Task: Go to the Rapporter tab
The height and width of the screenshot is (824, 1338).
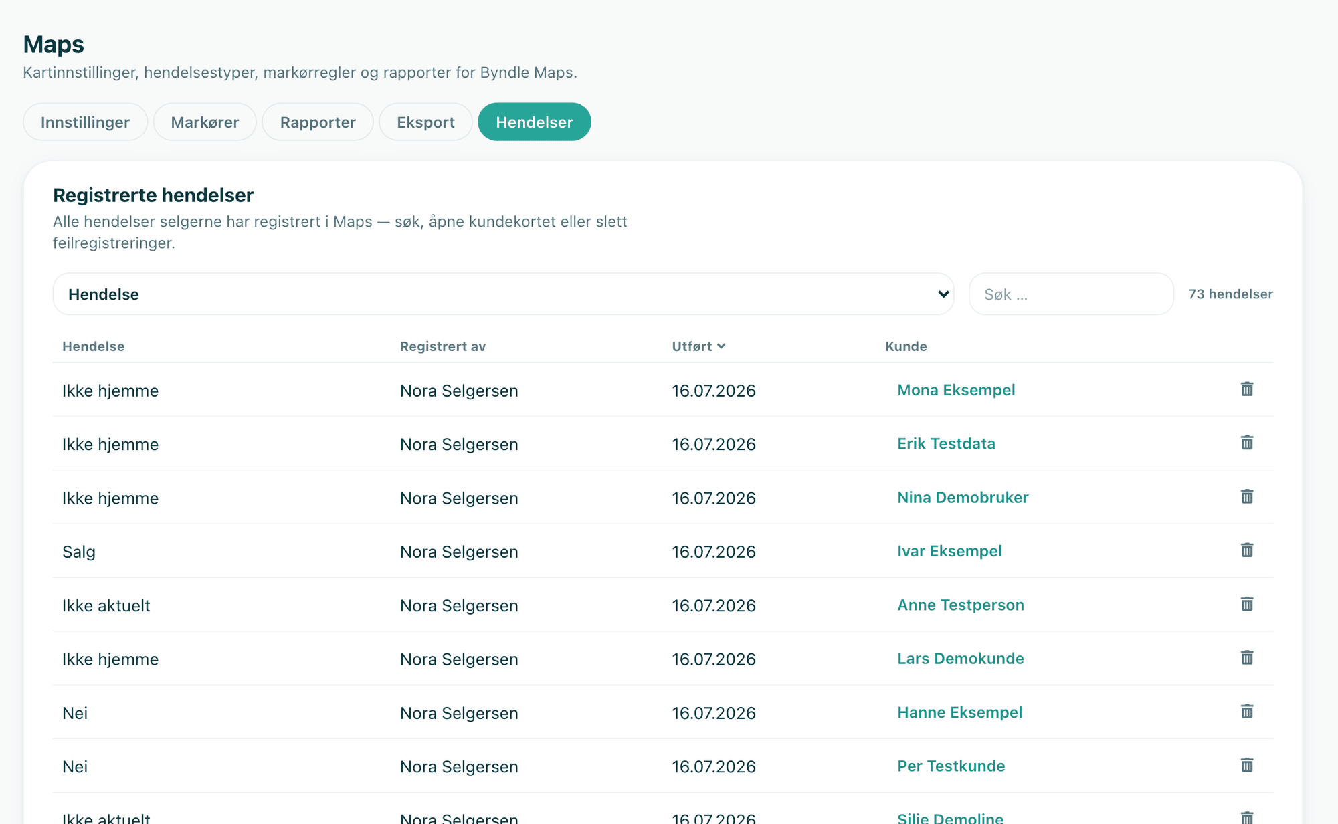Action: [x=318, y=122]
